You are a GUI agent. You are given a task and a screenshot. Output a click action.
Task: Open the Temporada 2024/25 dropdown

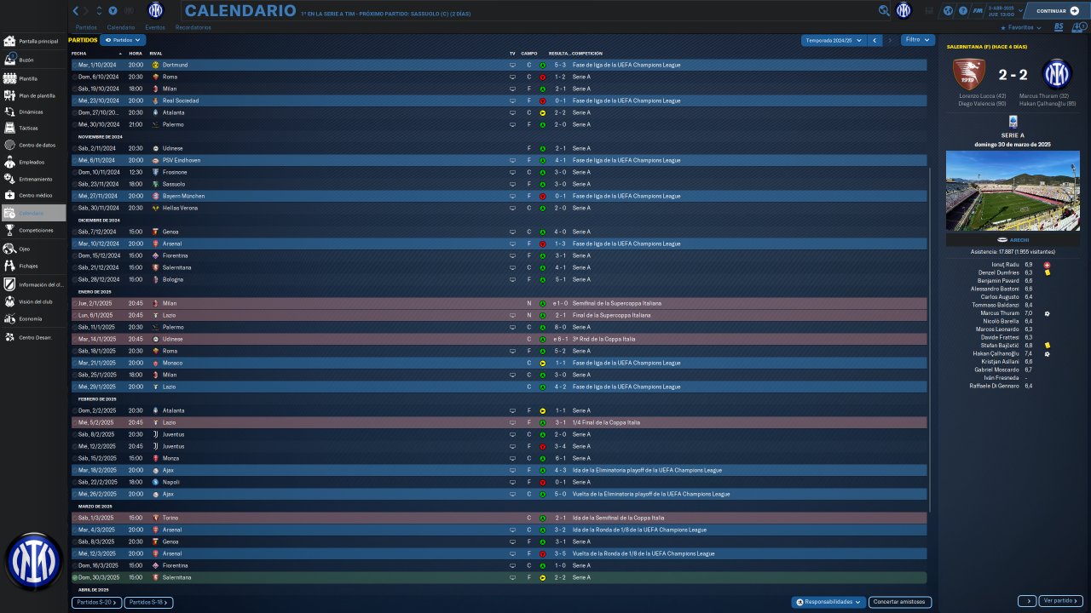(x=834, y=40)
